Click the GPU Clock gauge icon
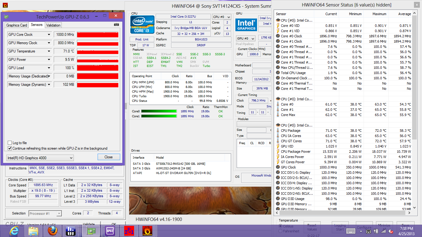 [278, 167]
